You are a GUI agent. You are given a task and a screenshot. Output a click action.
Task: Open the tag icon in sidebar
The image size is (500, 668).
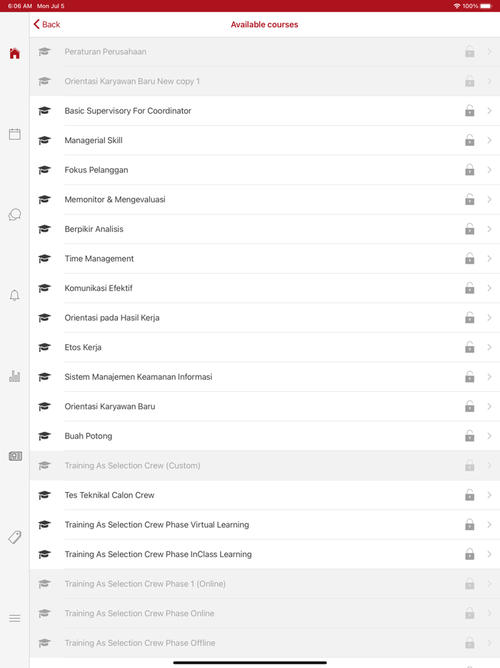click(14, 537)
